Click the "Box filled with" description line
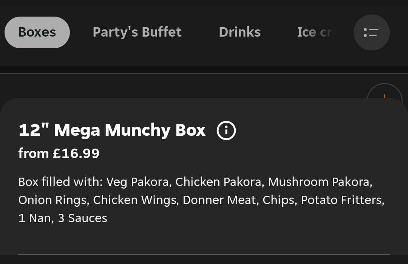408x264 pixels. tap(195, 182)
